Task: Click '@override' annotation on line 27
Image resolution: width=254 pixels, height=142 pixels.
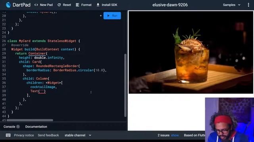Action: [20, 45]
